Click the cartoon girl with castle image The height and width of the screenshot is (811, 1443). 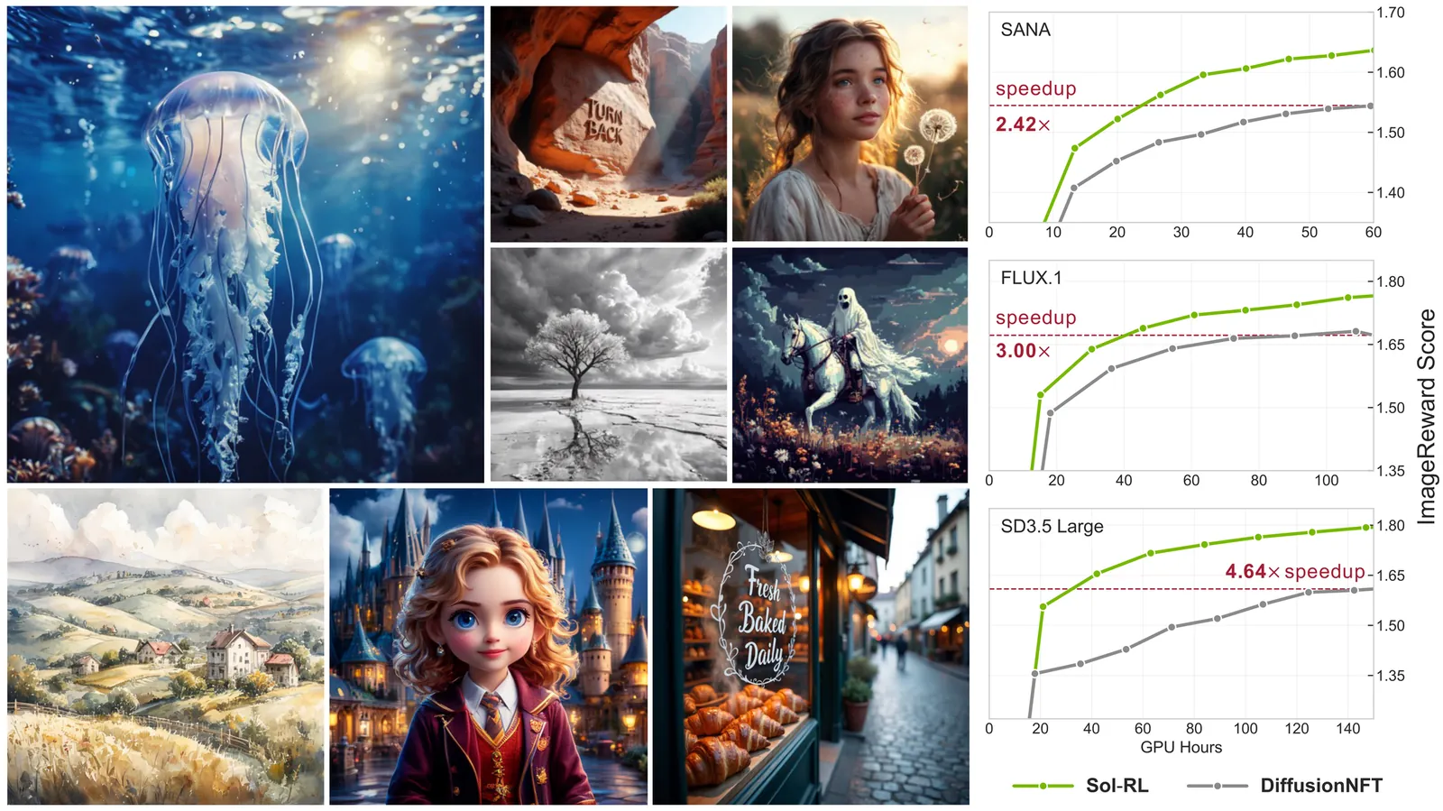point(488,647)
